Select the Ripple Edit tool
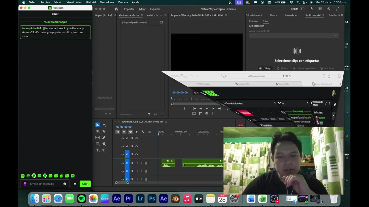 (97, 131)
